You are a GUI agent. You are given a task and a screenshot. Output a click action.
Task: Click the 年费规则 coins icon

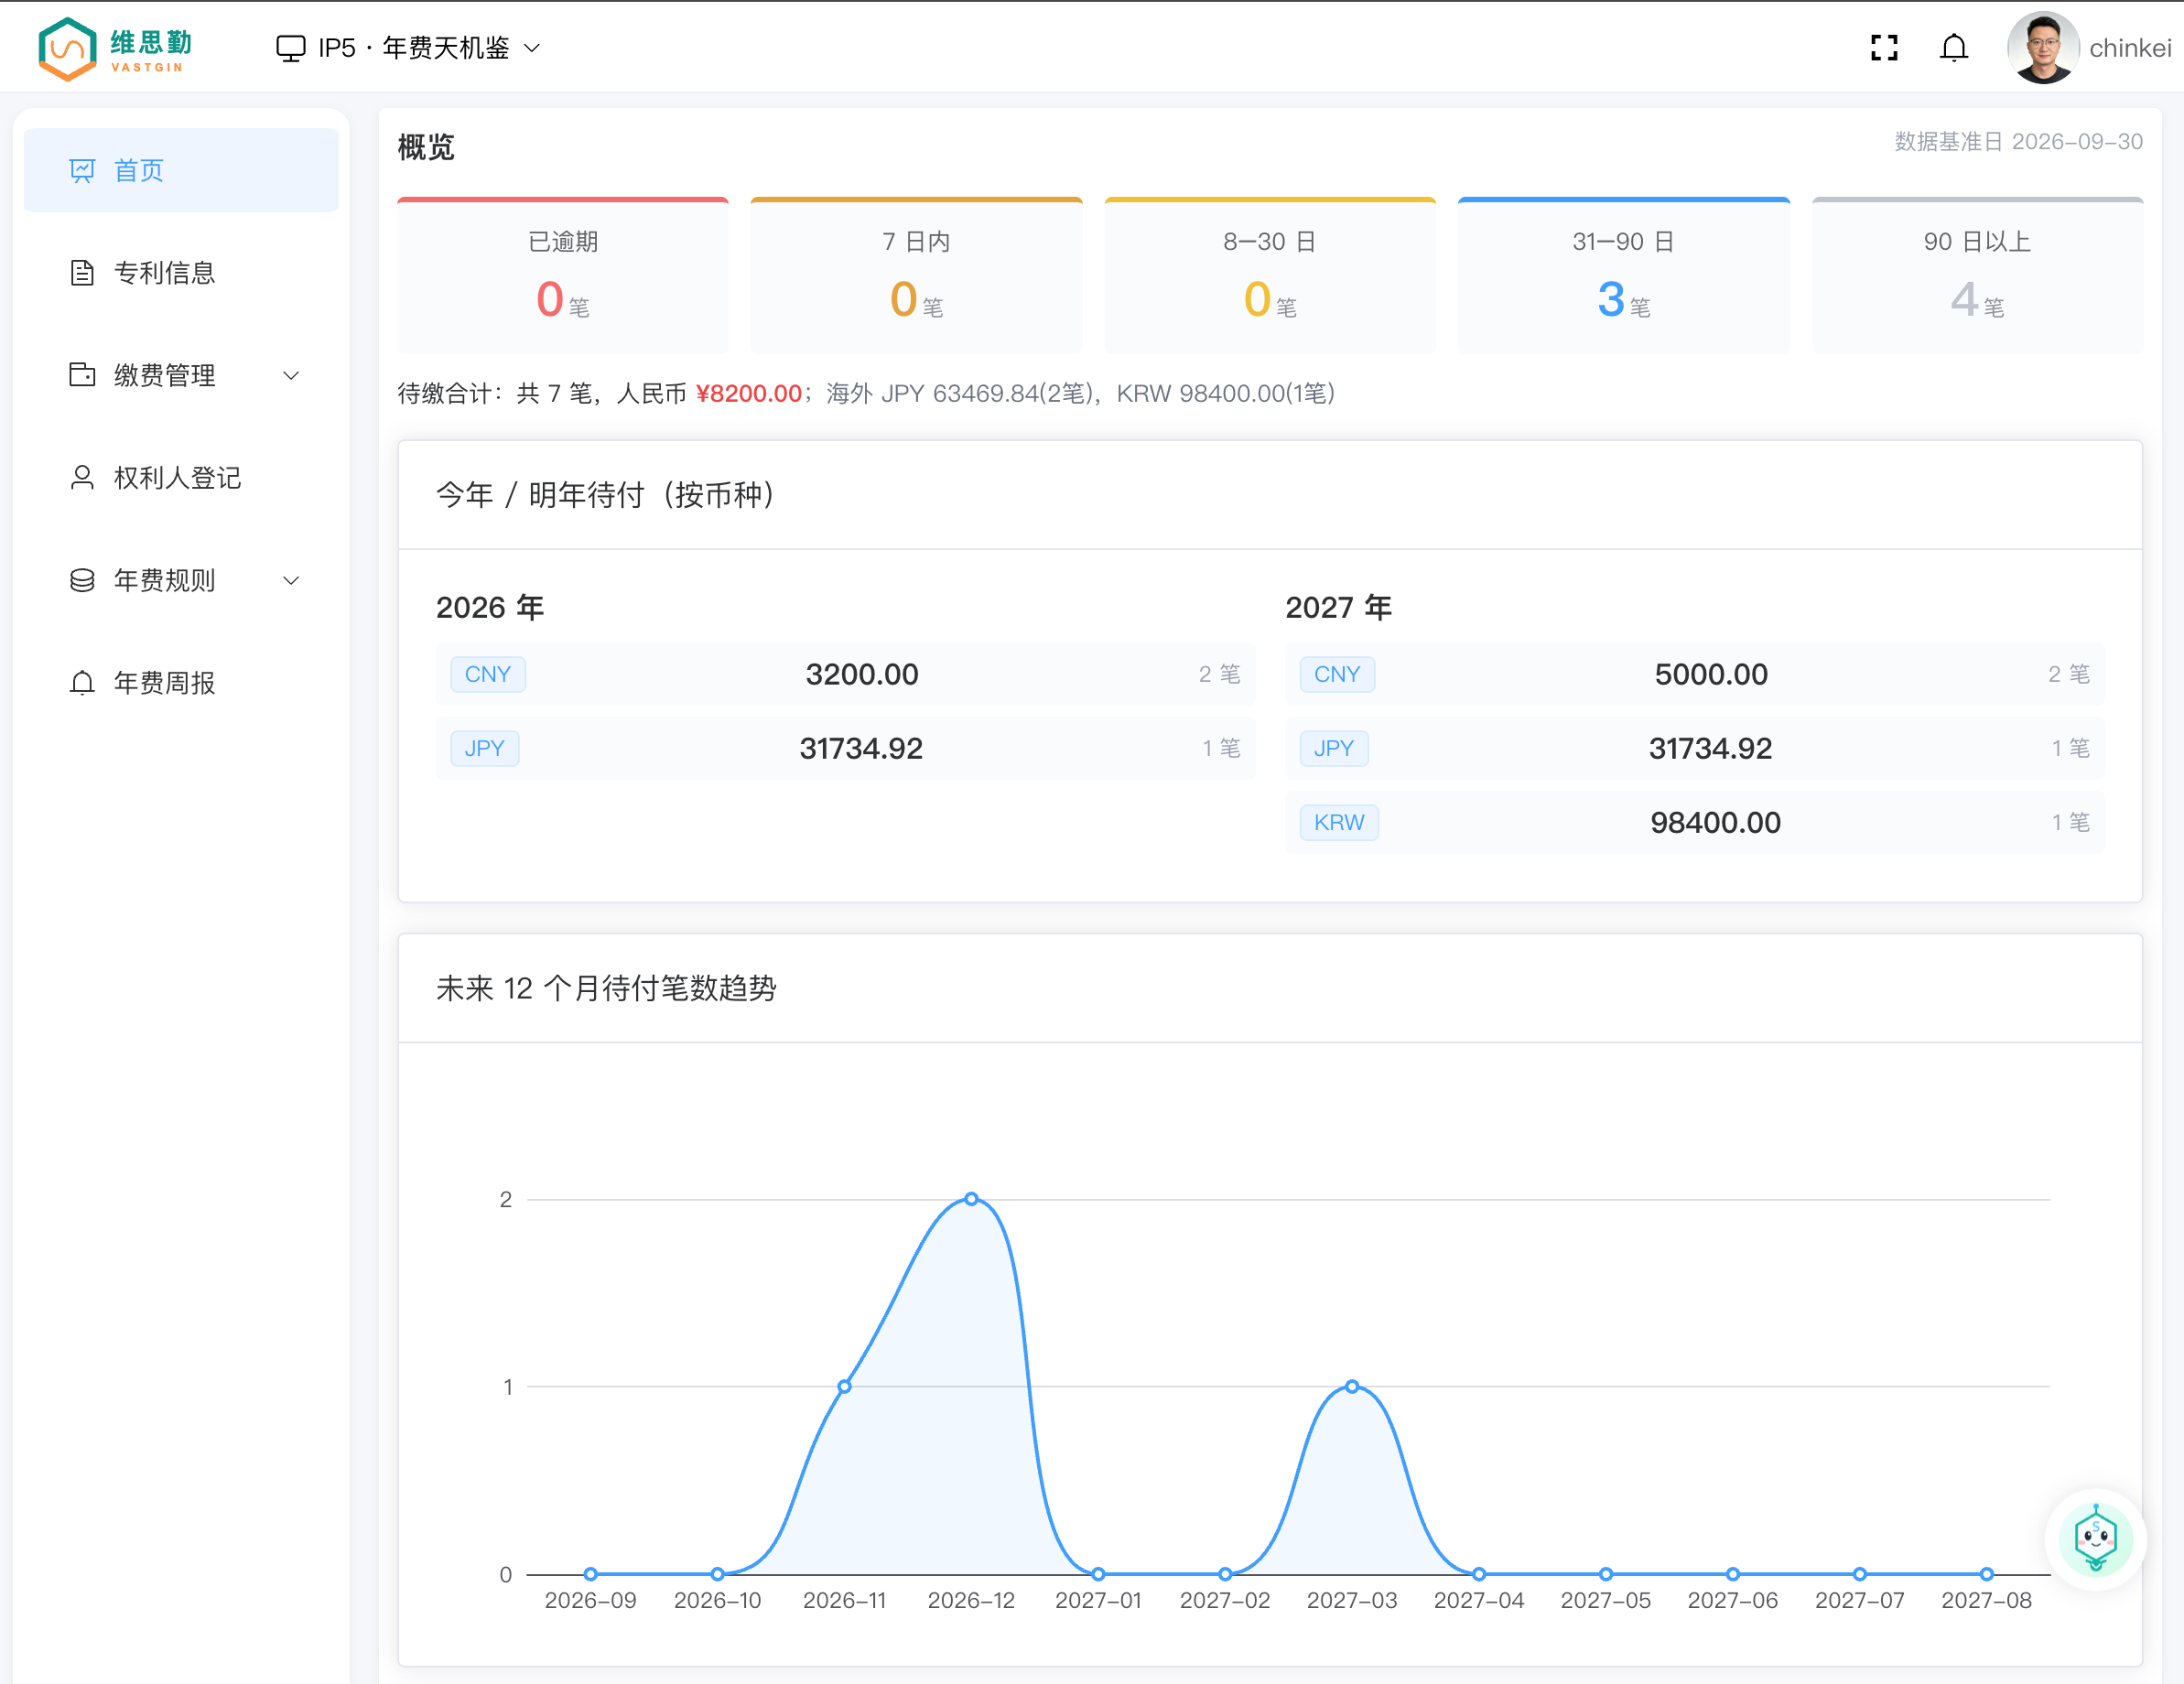coord(82,580)
